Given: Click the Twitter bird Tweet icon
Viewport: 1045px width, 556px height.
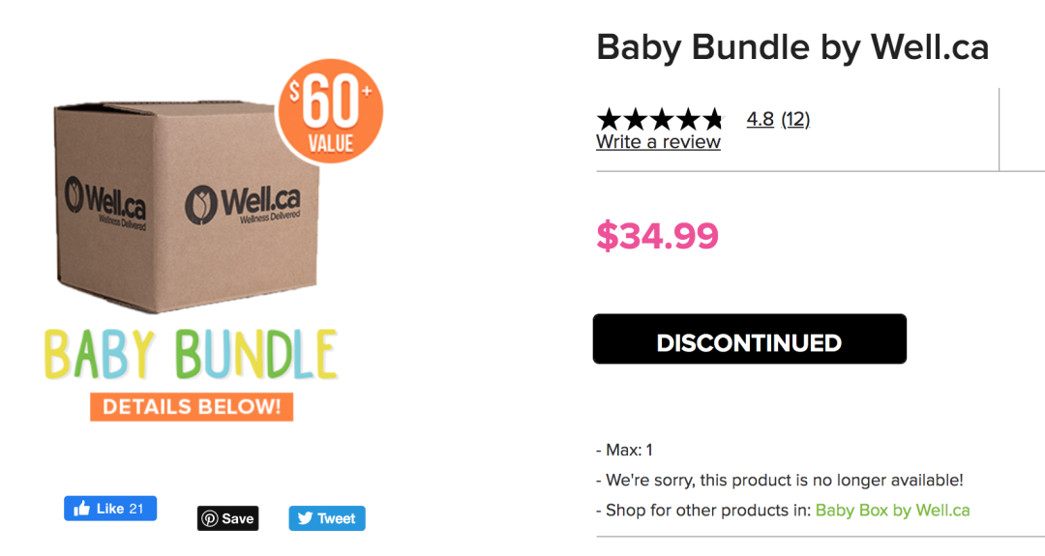Looking at the screenshot, I should pyautogui.click(x=306, y=518).
